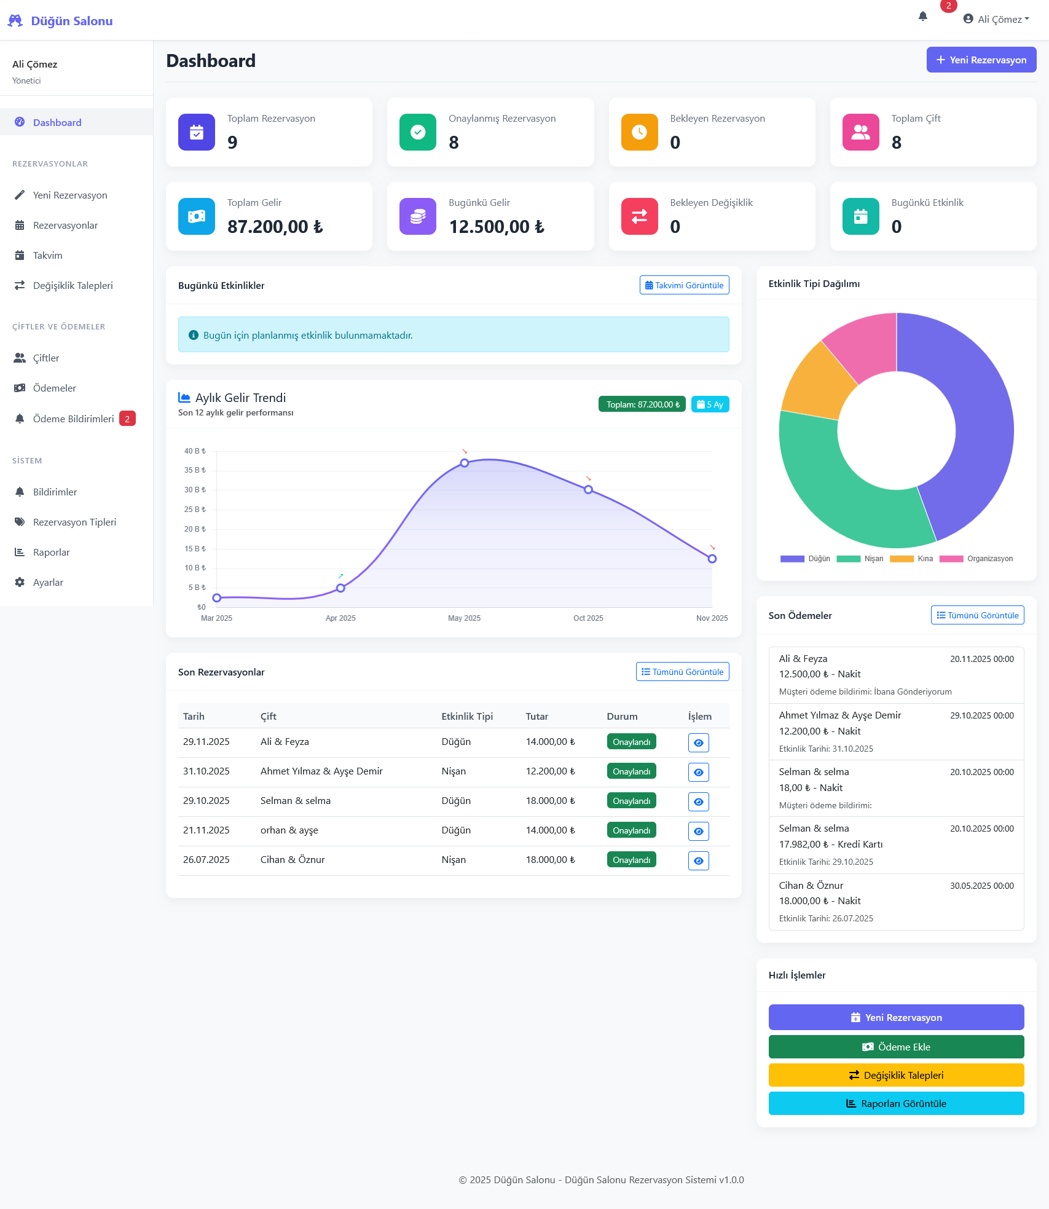Click the Düğün Salonu logo icon
The height and width of the screenshot is (1209, 1049).
pos(15,21)
